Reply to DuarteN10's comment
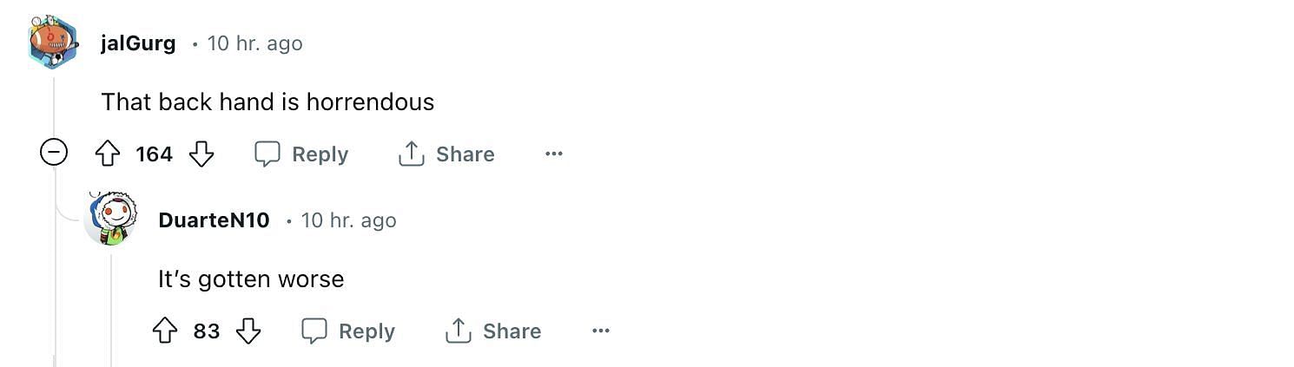The image size is (1294, 367). [348, 331]
